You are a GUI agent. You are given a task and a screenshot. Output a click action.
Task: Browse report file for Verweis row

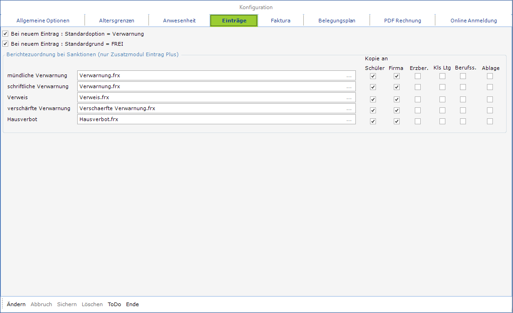pos(349,98)
